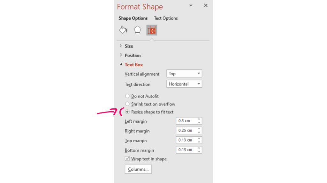Select the Effects pentagon icon
The width and height of the screenshot is (327, 183).
point(137,30)
